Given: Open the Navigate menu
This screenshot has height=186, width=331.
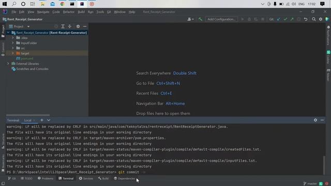Looking at the screenshot, I should [x=43, y=12].
